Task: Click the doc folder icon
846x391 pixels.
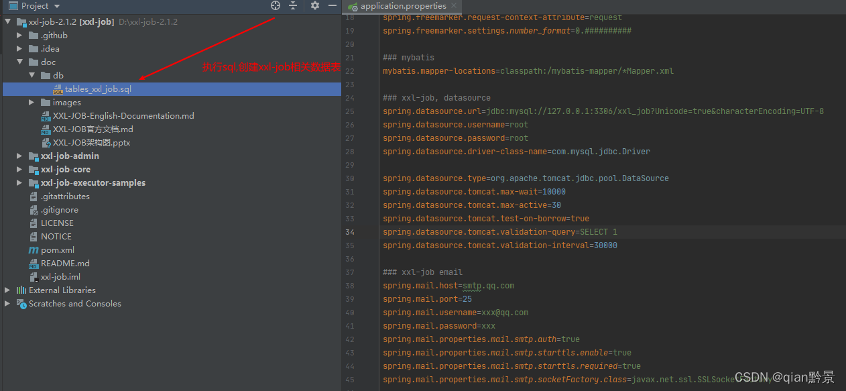Action: tap(34, 62)
